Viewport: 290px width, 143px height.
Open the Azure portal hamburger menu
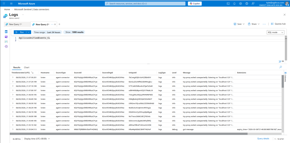tap(11, 3)
